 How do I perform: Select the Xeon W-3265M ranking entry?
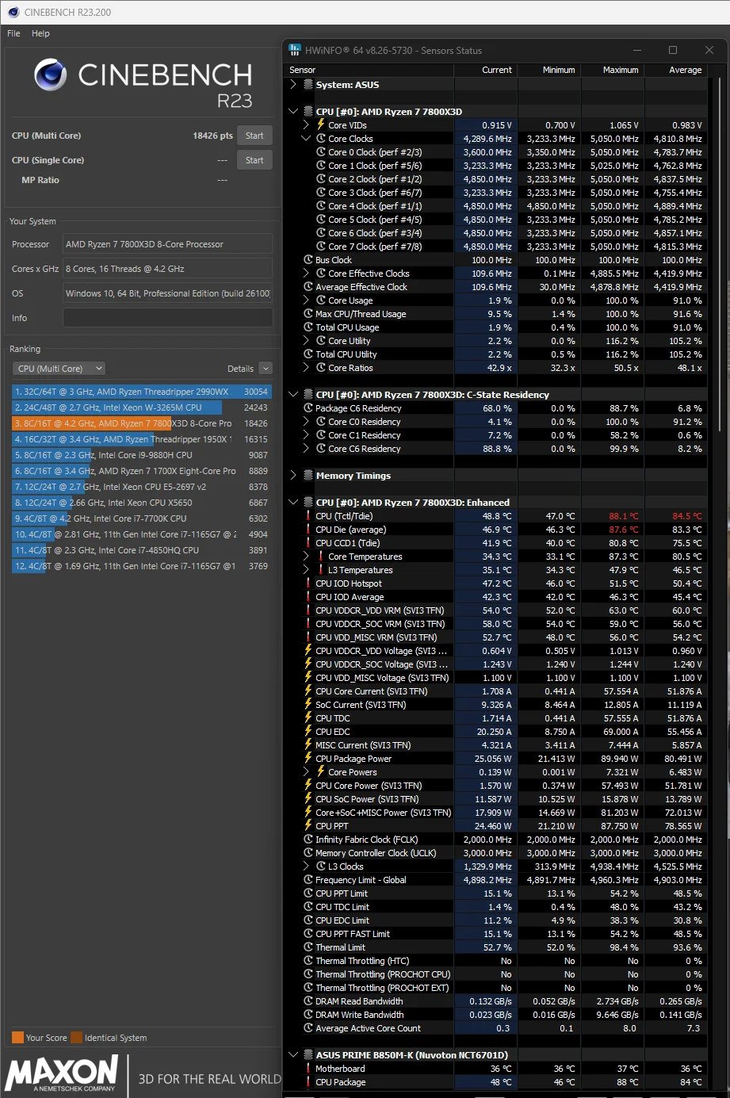[141, 407]
